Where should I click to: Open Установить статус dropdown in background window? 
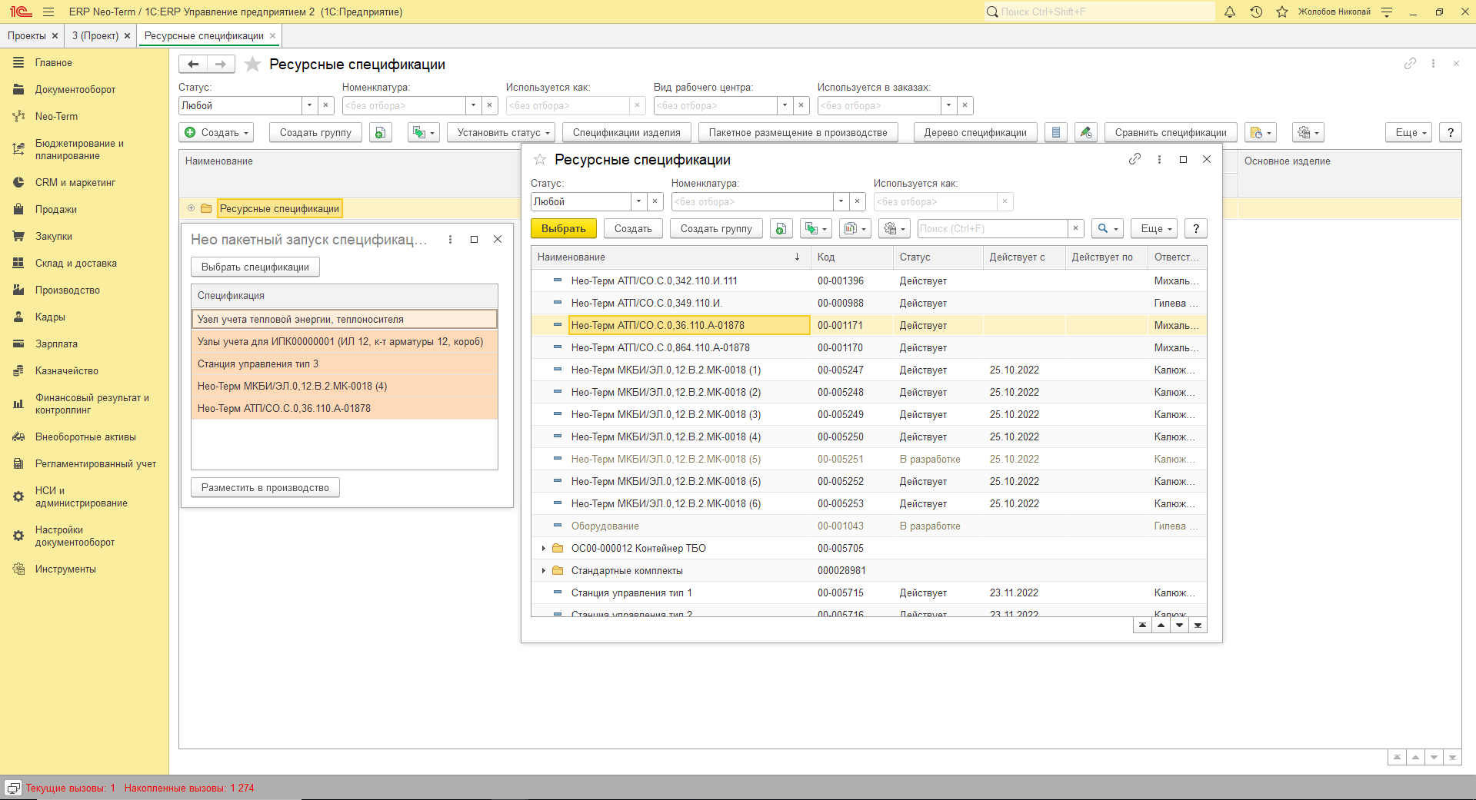(502, 132)
